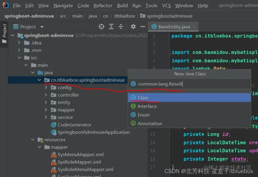This screenshot has width=258, height=177.
Task: Click SysMenuMapper.xml file icon
Action: (x=53, y=154)
